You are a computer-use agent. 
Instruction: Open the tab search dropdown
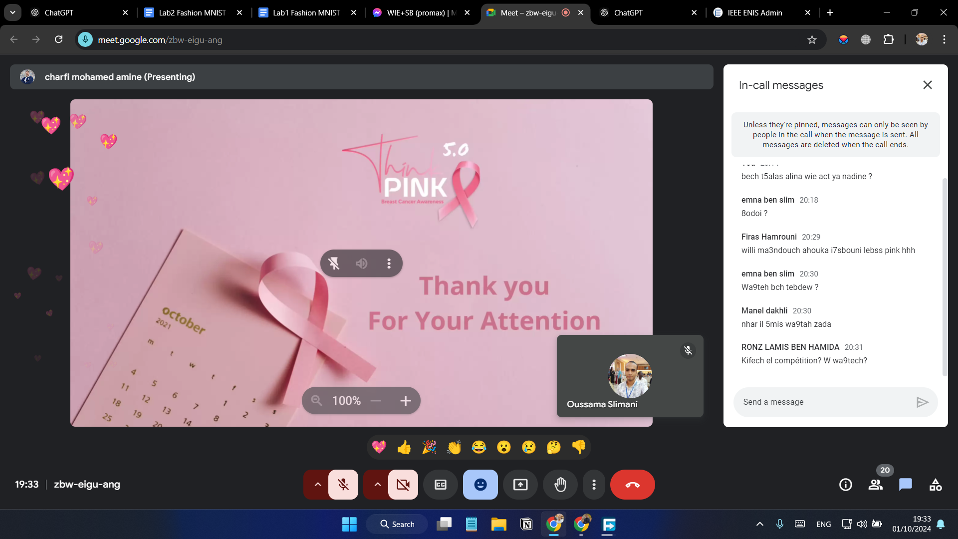[x=12, y=12]
